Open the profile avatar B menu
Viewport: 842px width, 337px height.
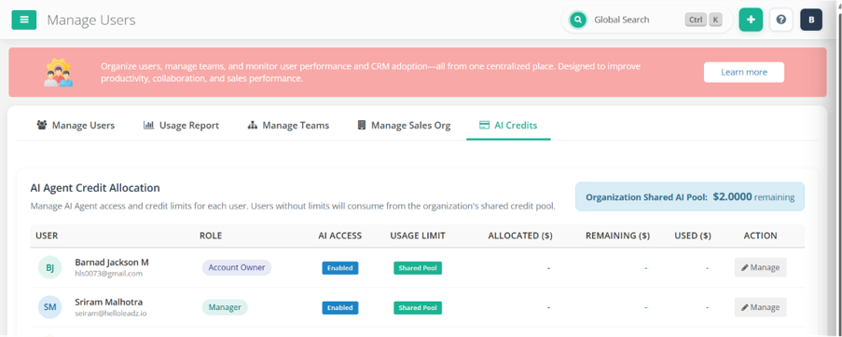pos(811,20)
